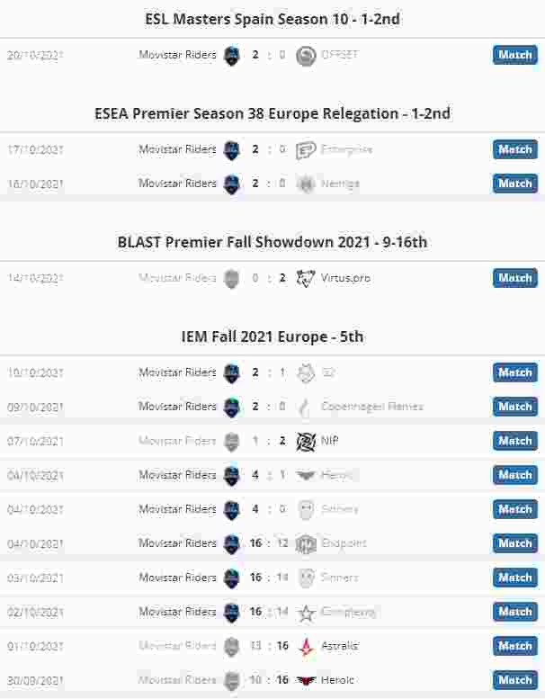Click the NIP team logo
Image resolution: width=545 pixels, height=699 pixels.
pos(306,442)
